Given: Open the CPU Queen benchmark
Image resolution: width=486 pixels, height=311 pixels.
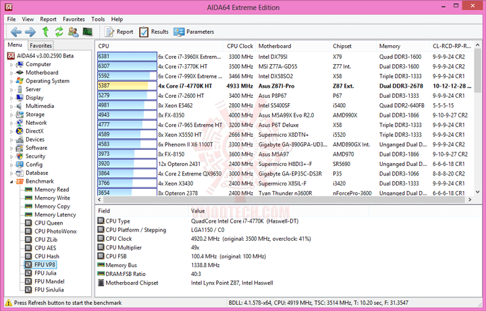Looking at the screenshot, I should click(x=49, y=223).
